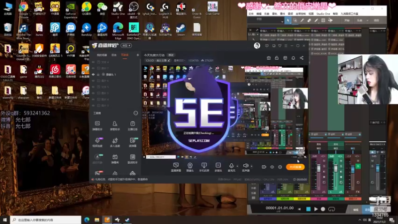Screen dimensions: 398x224
Task: Toggle Loop in Studio One transport
Action: 331,209
